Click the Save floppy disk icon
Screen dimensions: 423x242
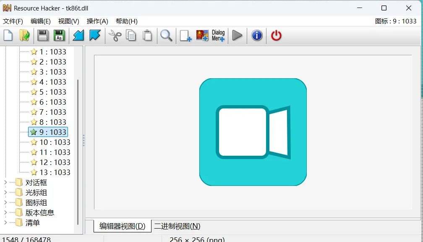(x=43, y=36)
